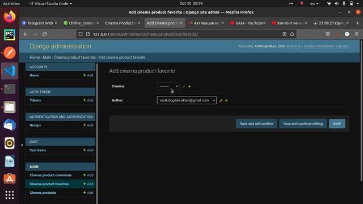This screenshot has height=204, width=363.
Task: Open the Cinema dropdown
Action: [x=168, y=86]
